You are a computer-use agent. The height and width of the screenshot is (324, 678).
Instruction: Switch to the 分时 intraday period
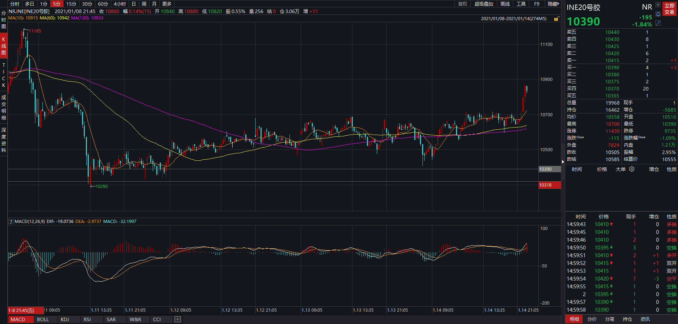pos(15,4)
